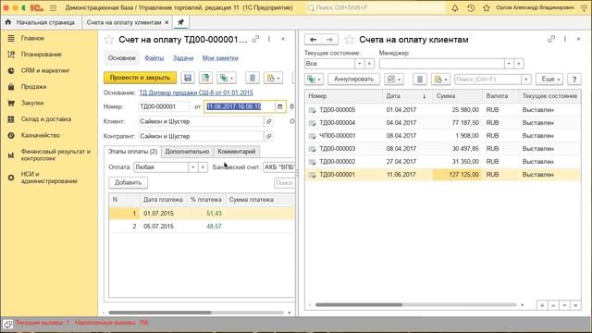Open calendar picker for invoice date

(279, 106)
